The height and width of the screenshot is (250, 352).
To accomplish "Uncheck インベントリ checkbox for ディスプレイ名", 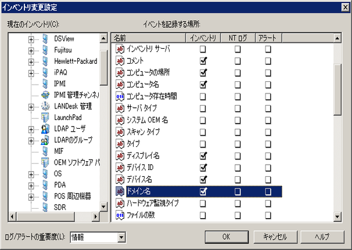I will tap(203, 156).
